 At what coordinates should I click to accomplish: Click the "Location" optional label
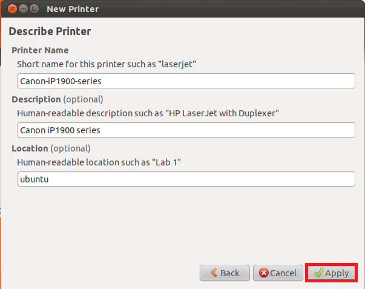click(x=51, y=148)
